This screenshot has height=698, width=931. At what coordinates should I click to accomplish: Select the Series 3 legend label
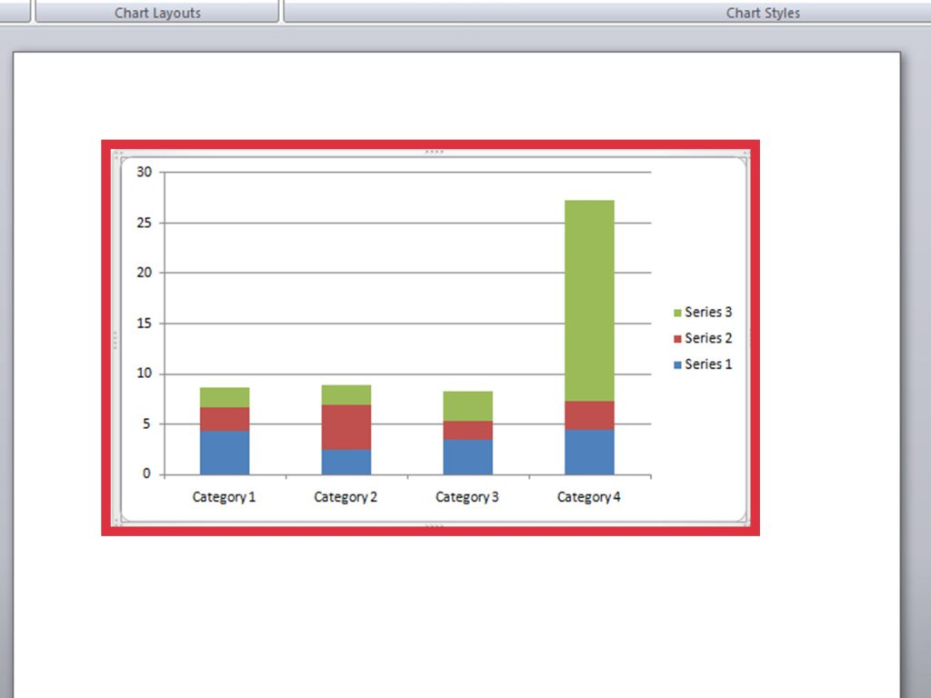click(708, 313)
